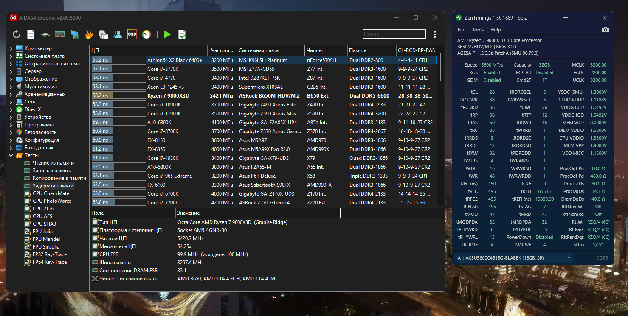Open the FPU SinJulia benchmark
The image size is (628, 316).
[46, 247]
